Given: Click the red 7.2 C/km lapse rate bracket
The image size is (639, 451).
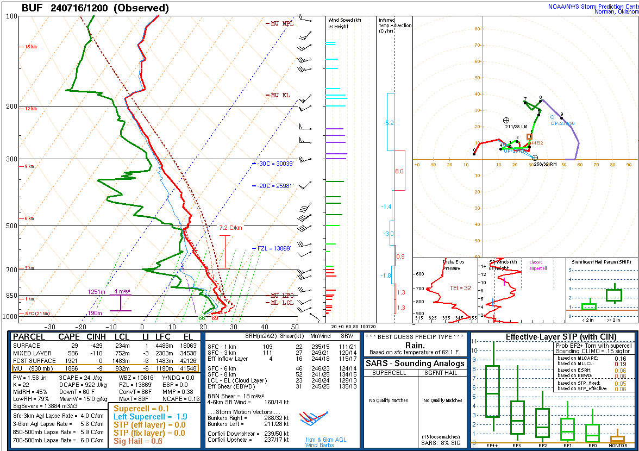Looking at the screenshot, I should (x=225, y=251).
